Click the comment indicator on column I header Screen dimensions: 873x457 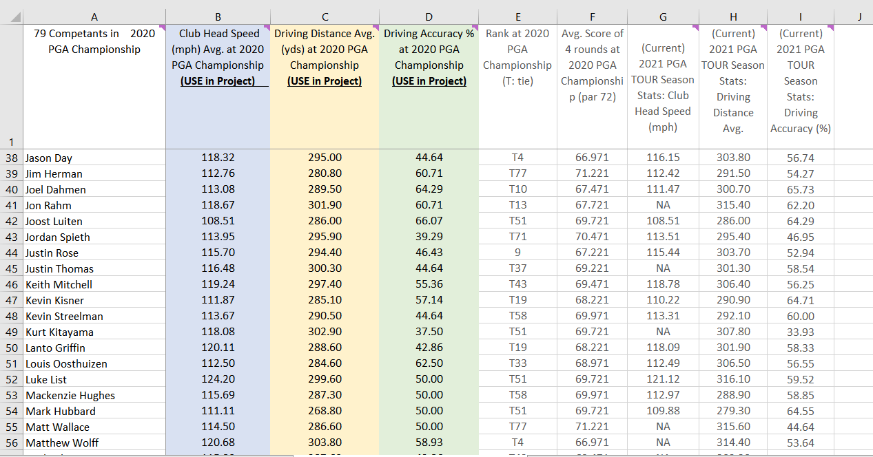831,28
